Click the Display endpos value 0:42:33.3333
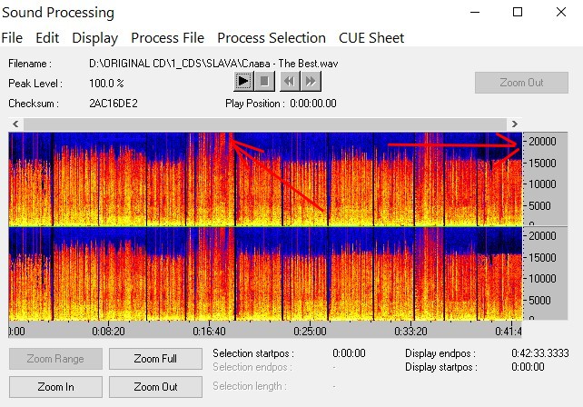Image resolution: width=583 pixels, height=407 pixels. coord(540,353)
